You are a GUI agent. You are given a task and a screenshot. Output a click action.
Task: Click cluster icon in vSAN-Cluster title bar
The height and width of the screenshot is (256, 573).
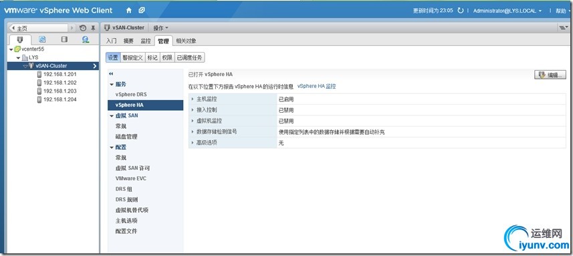(x=107, y=27)
